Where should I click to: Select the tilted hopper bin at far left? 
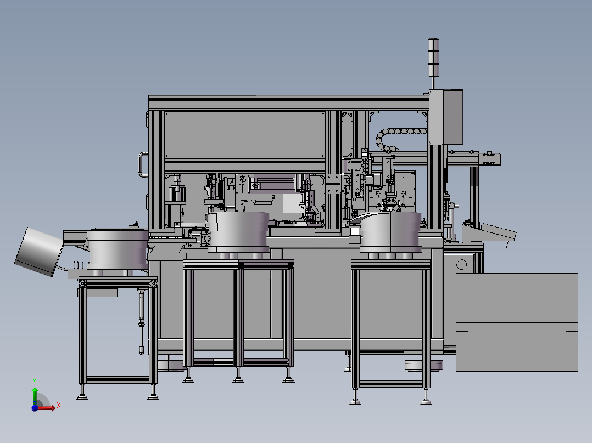coord(39,252)
